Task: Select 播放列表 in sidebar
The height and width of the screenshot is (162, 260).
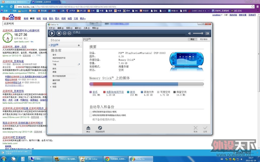Action: coord(56,80)
